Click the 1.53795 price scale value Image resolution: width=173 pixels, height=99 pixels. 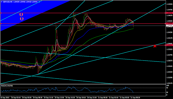click(169, 55)
